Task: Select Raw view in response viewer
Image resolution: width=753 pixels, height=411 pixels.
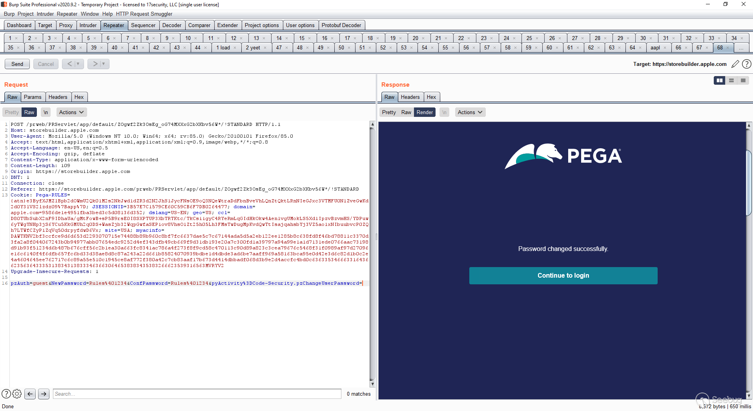Action: 406,112
